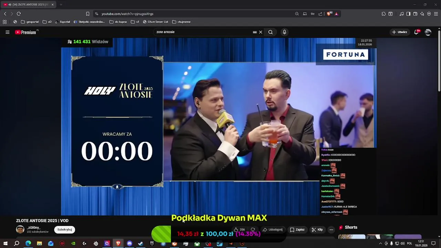Screen dimensions: 441x248
Task: Click the video player area
Action: click(219, 126)
